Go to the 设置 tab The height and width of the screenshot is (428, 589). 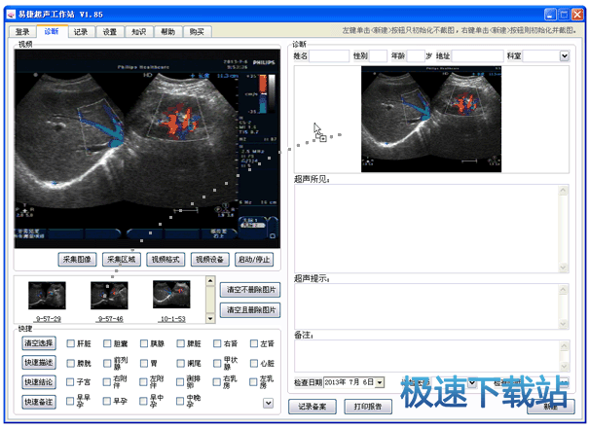click(110, 32)
